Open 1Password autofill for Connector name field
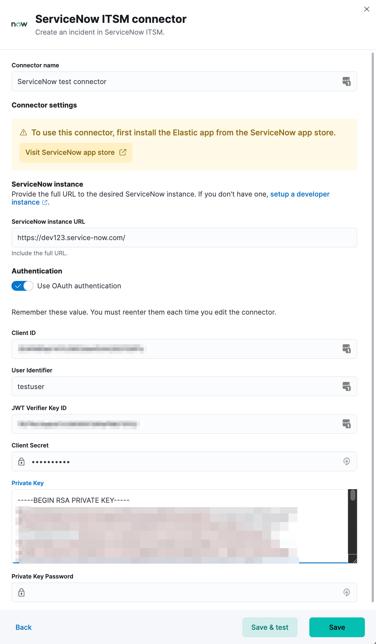Screen dimensions: 376x644 (x=346, y=81)
